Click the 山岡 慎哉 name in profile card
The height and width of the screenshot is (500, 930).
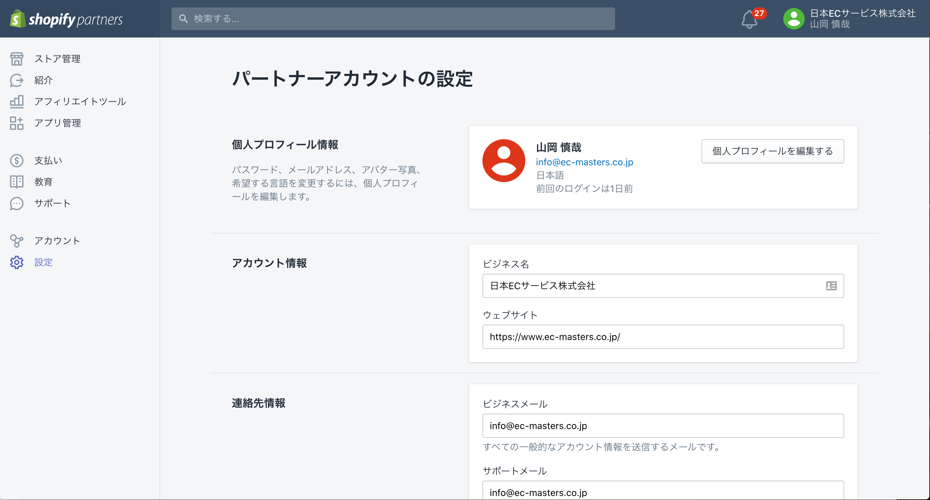558,147
